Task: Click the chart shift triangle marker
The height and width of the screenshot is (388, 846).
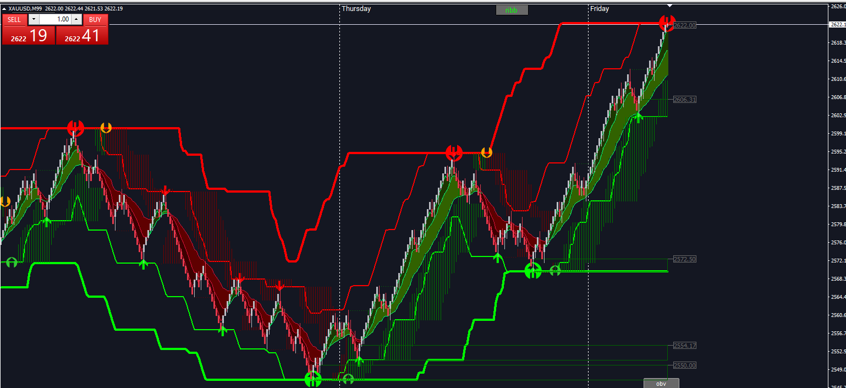Action: click(x=669, y=6)
